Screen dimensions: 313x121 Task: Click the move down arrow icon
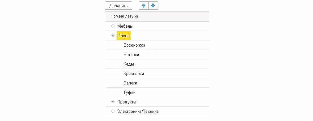[x=153, y=5]
